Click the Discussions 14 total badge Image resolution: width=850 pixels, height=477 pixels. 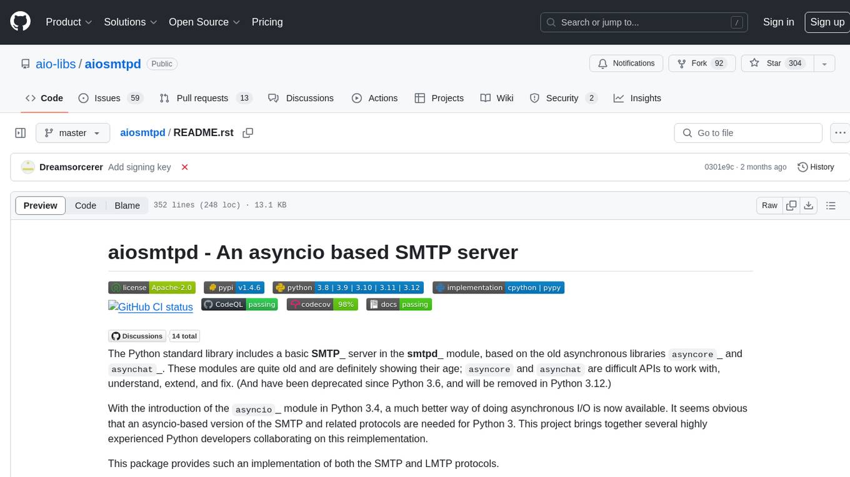coord(154,336)
